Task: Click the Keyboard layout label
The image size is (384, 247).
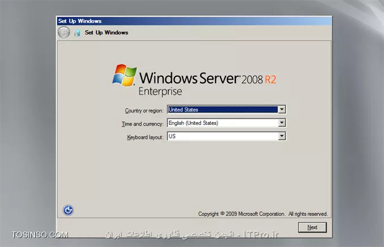Action: [x=145, y=137]
